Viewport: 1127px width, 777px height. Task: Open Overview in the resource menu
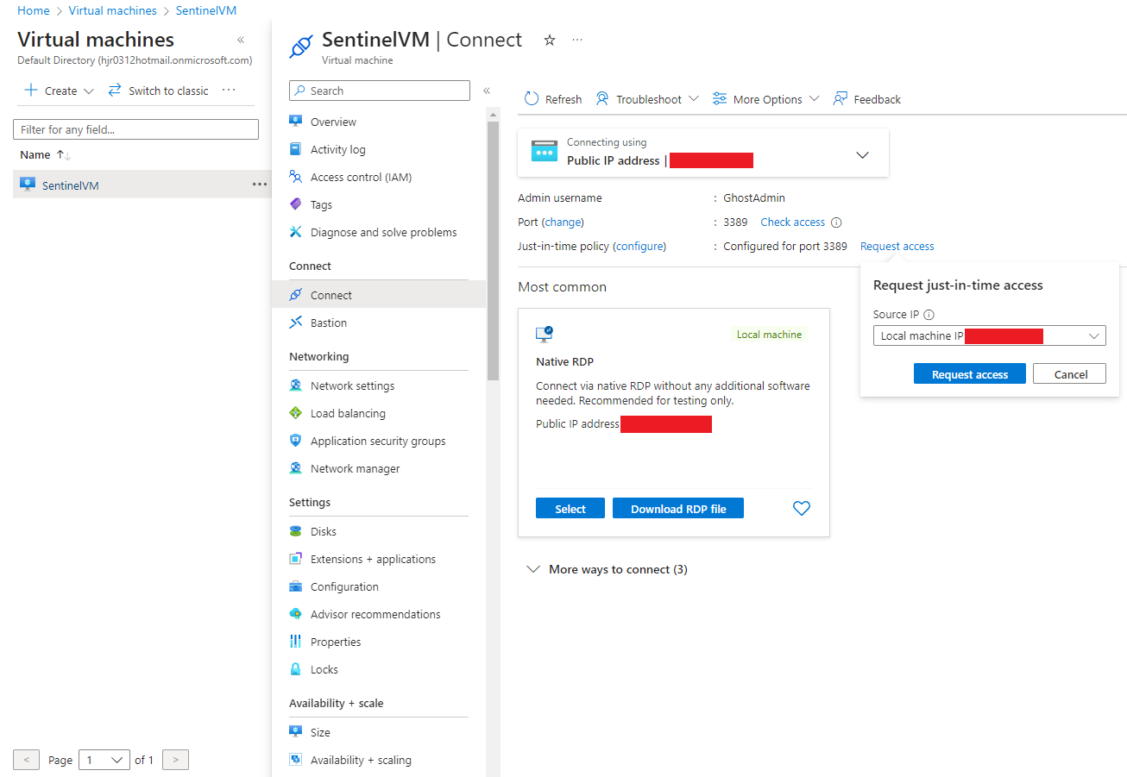[379, 122]
